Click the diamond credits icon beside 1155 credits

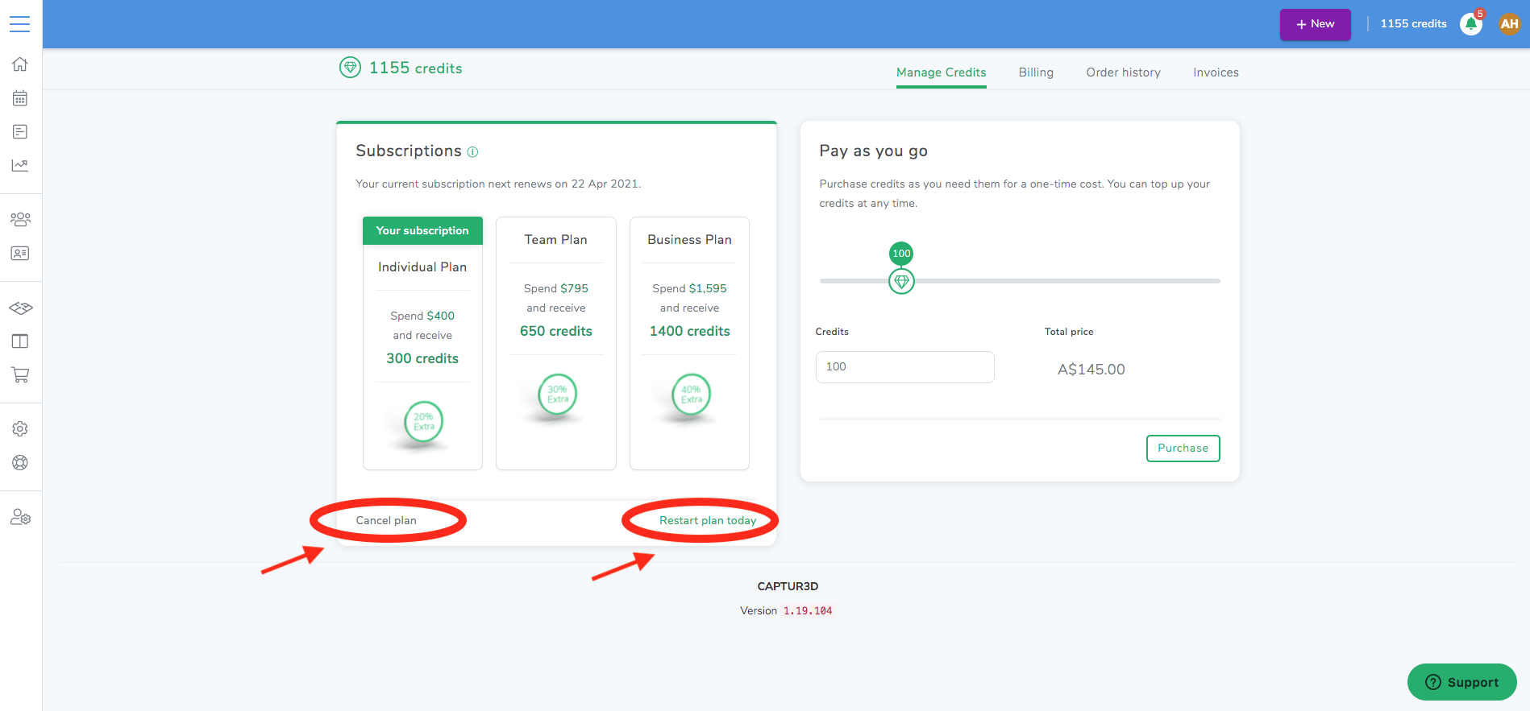click(x=350, y=68)
